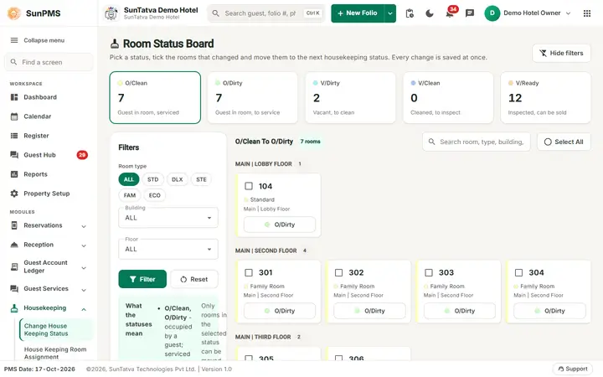This screenshot has height=377, width=603.
Task: Open the chat messages icon
Action: pyautogui.click(x=470, y=13)
